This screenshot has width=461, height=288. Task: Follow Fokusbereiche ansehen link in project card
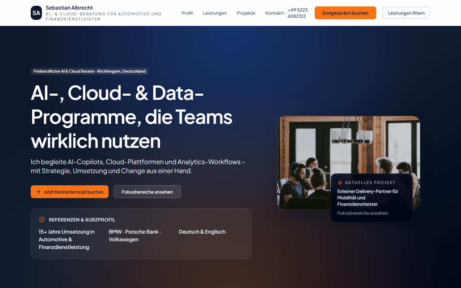point(363,213)
